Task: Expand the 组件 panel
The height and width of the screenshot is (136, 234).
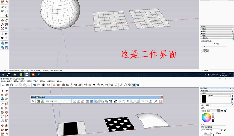Action: [x=217, y=27]
